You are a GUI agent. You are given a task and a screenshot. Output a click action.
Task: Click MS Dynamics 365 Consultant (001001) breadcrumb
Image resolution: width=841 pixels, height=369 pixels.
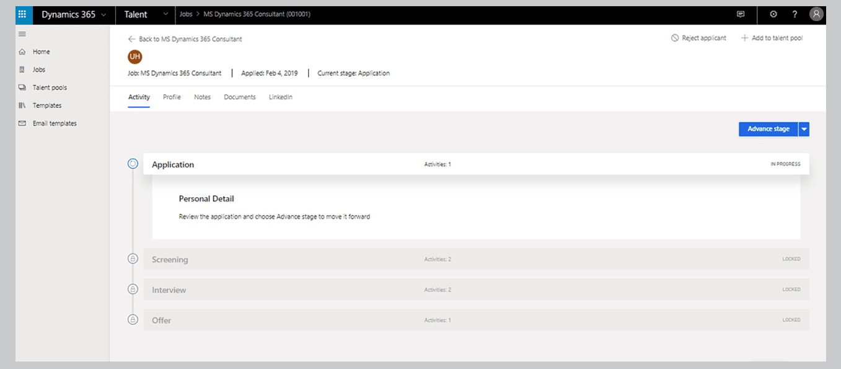click(x=257, y=14)
